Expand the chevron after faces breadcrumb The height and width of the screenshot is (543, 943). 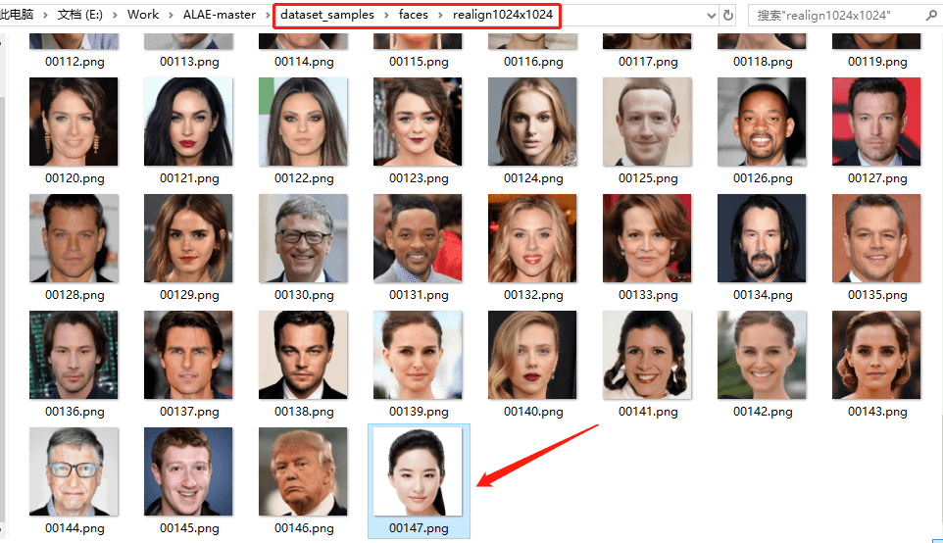[440, 15]
